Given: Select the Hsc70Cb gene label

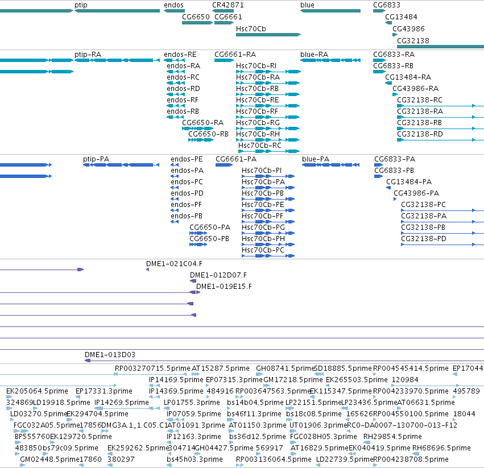Looking at the screenshot, I should [251, 28].
